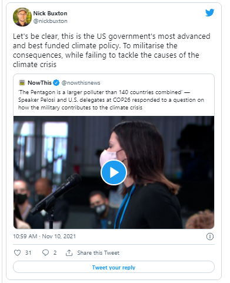Play the embedded NowThis video
The image size is (230, 283).
(114, 172)
